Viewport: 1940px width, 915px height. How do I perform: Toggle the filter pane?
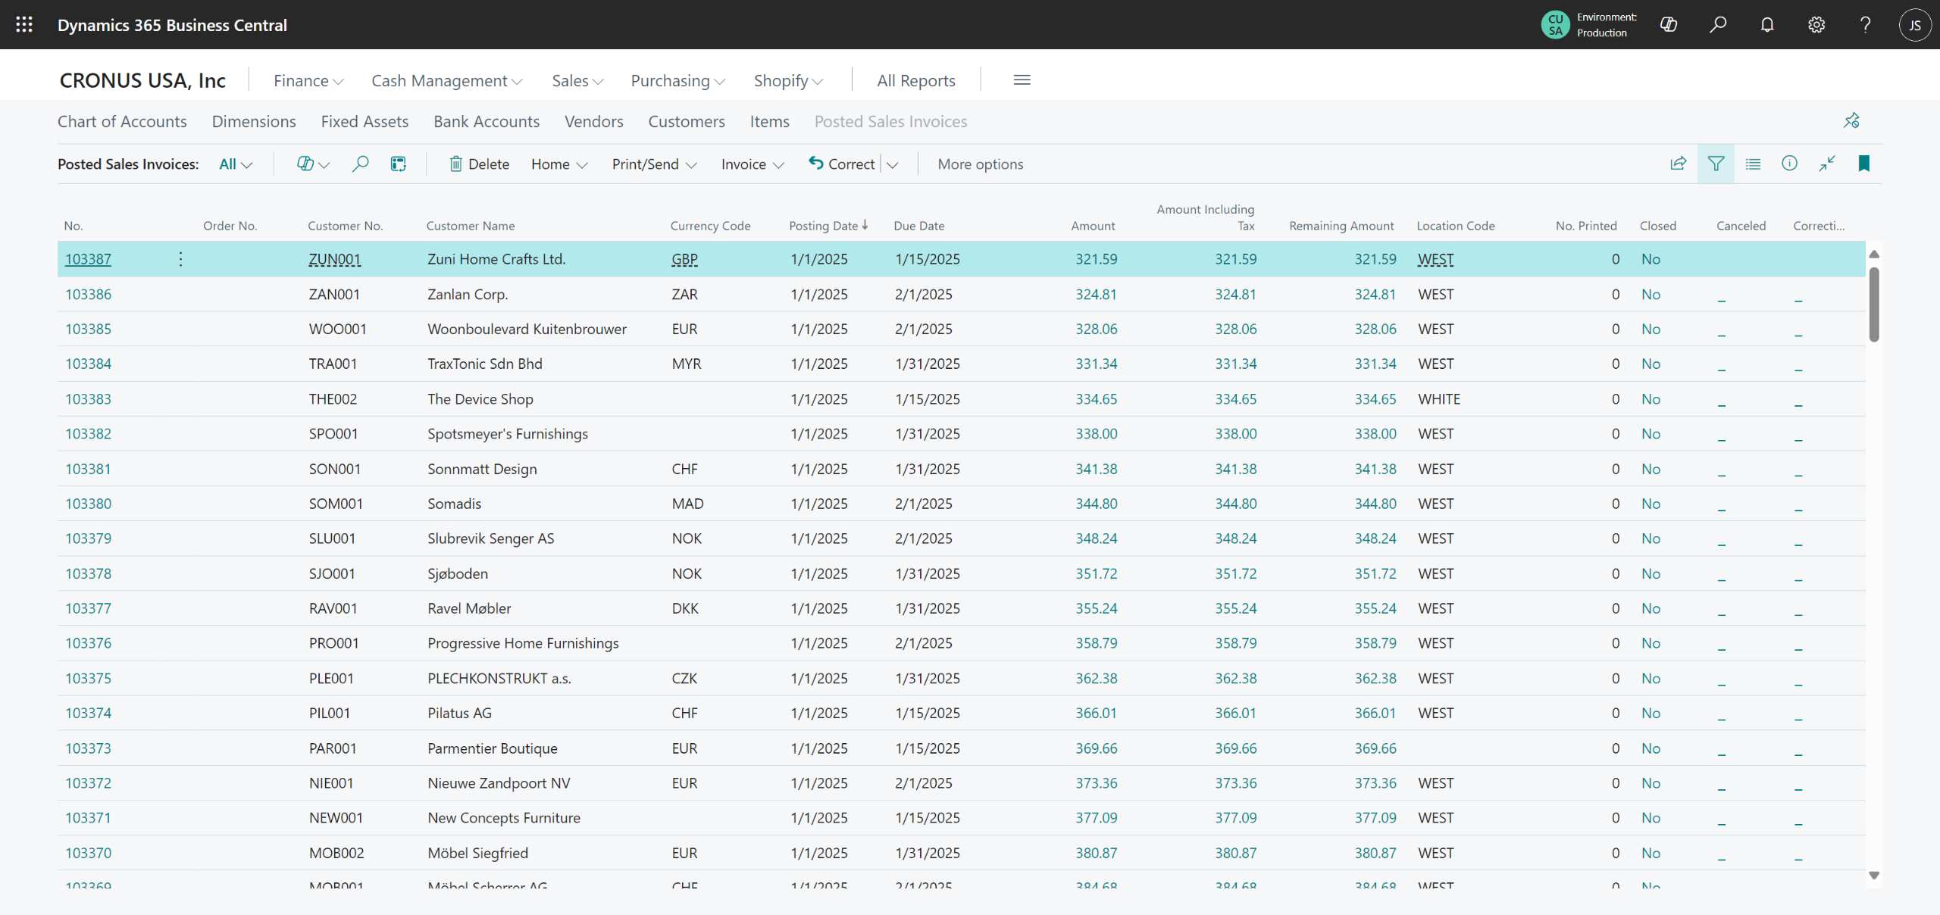coord(1716,164)
